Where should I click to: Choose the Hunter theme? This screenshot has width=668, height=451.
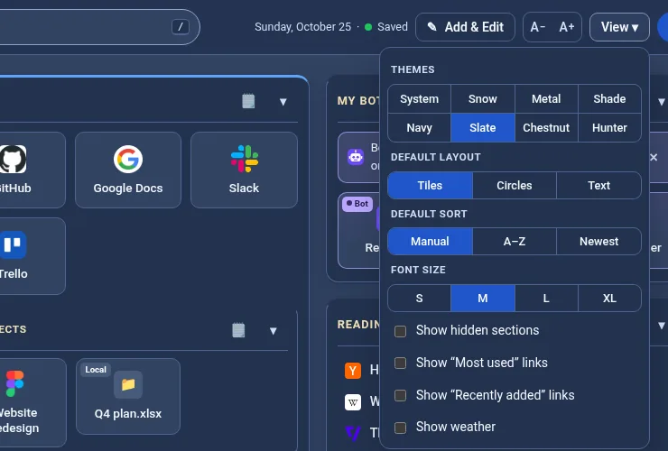pos(609,128)
